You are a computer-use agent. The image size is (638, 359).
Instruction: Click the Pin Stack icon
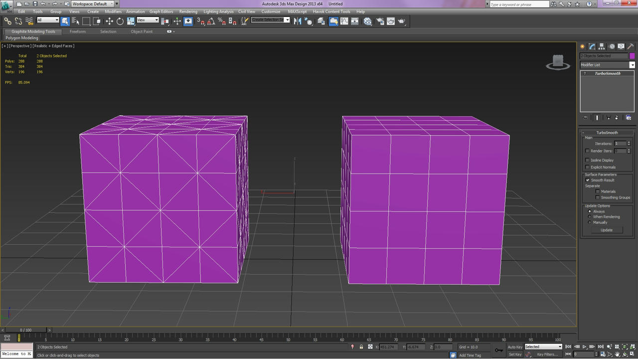(x=586, y=118)
